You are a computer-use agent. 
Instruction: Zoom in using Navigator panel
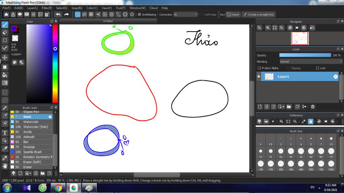click(268, 28)
